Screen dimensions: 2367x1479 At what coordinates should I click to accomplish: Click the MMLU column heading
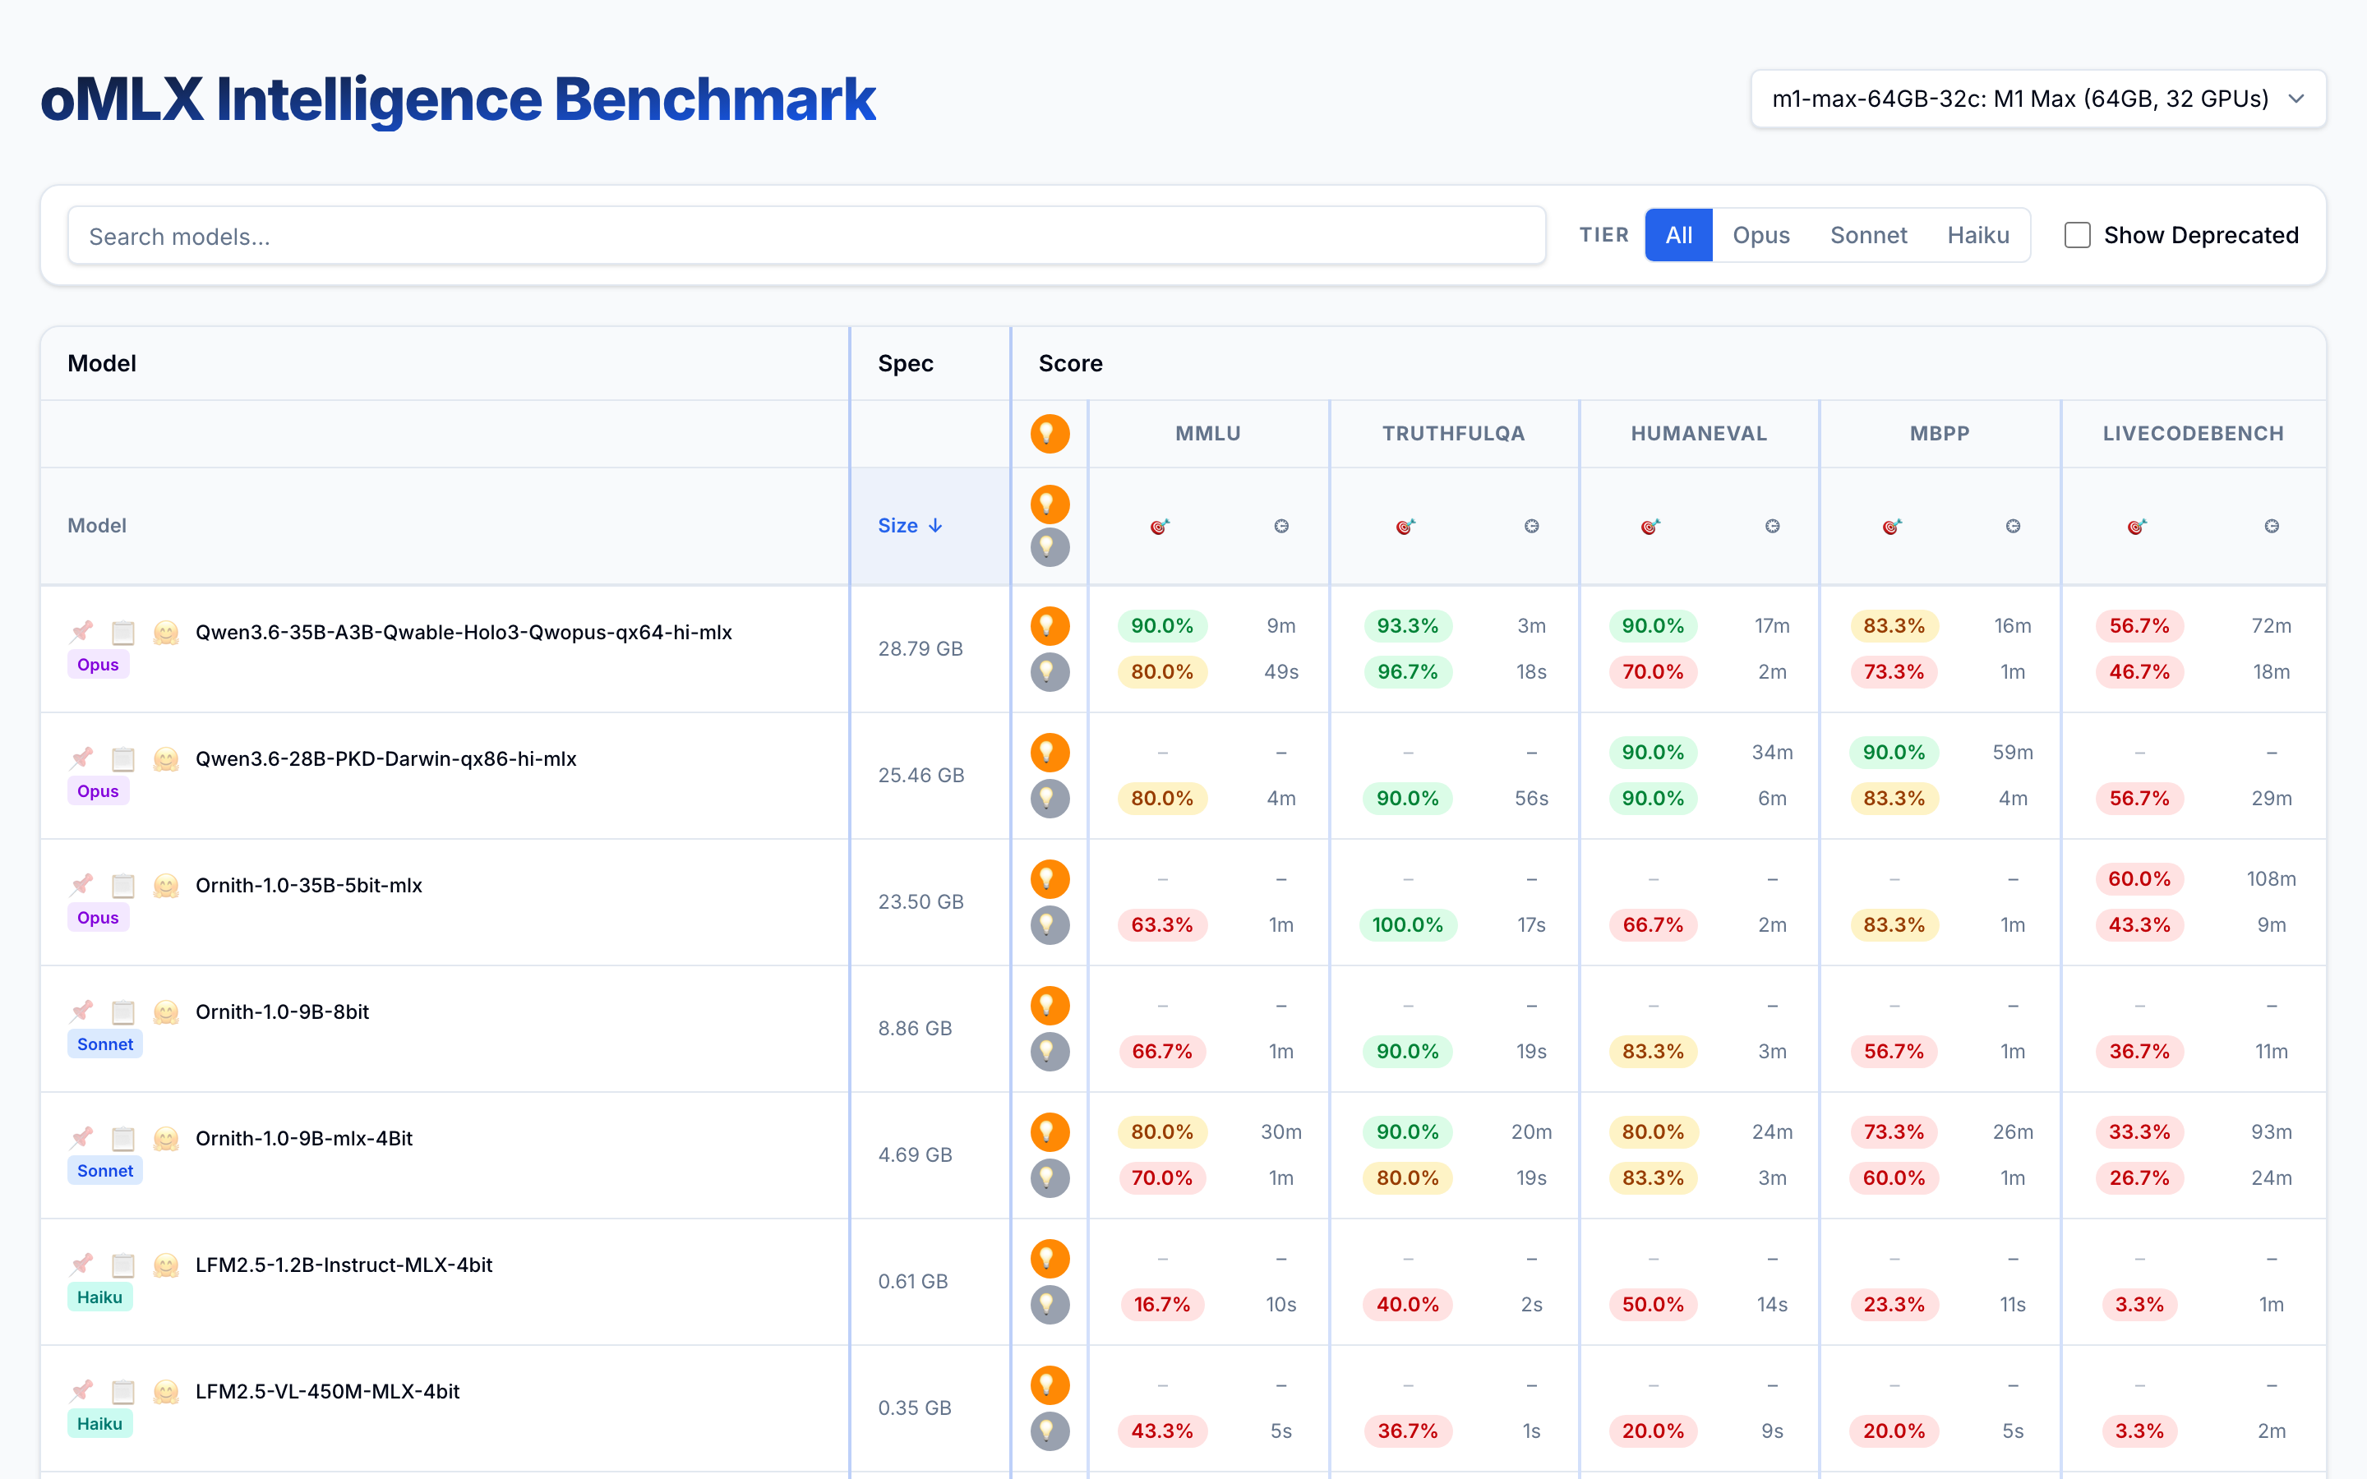click(x=1208, y=433)
